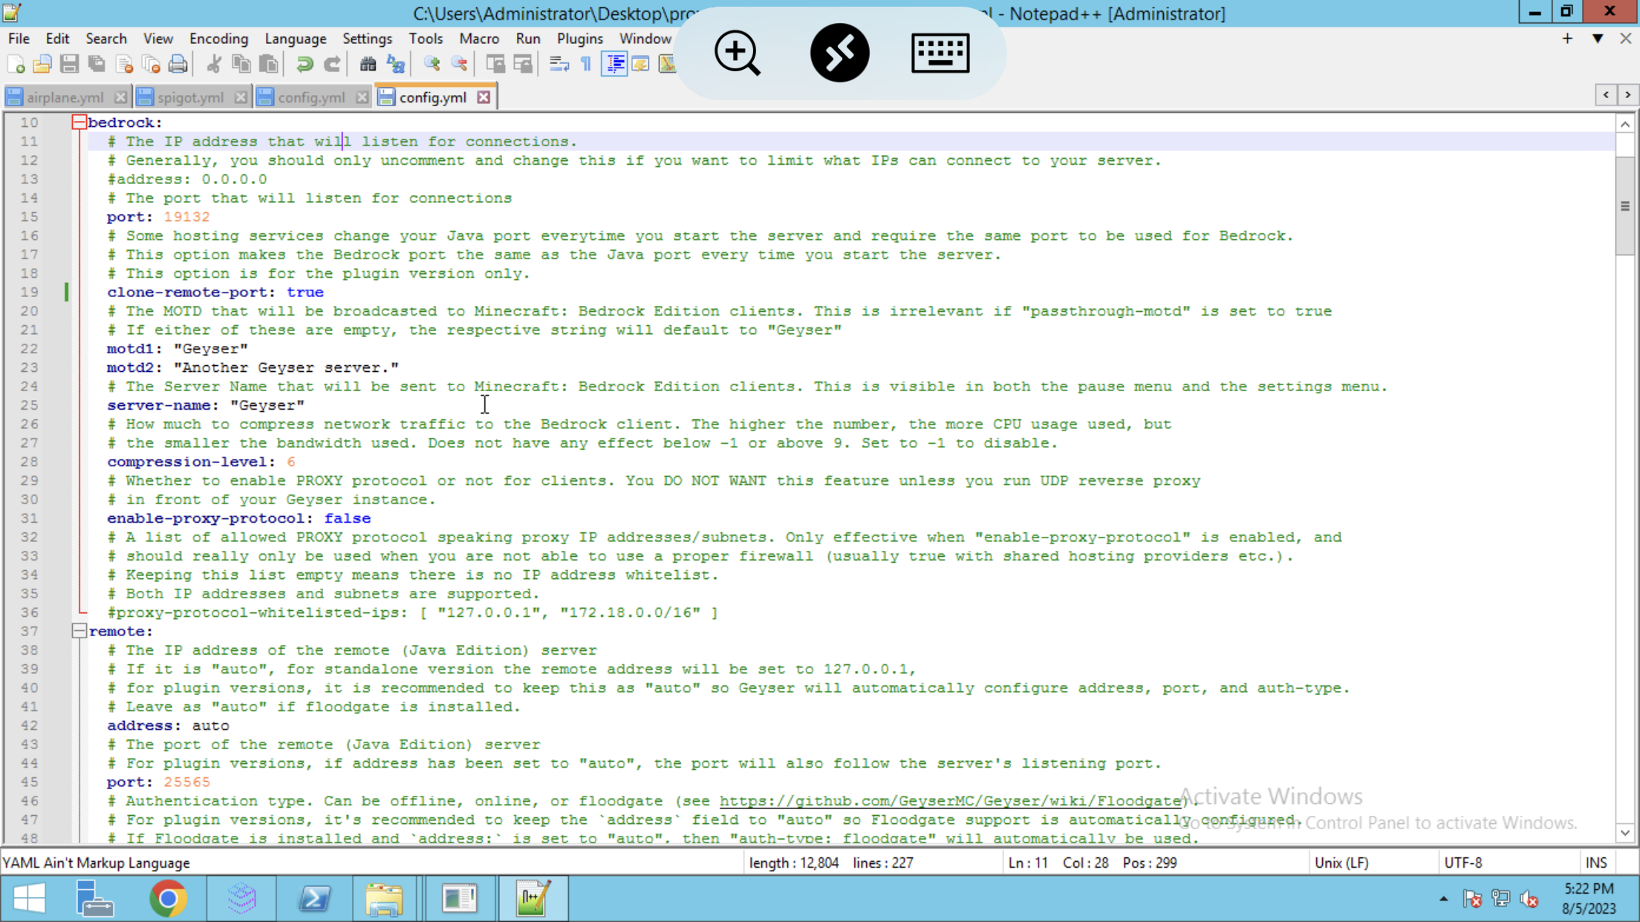The image size is (1640, 922).
Task: Click the Undo green arrow icon
Action: click(x=305, y=65)
